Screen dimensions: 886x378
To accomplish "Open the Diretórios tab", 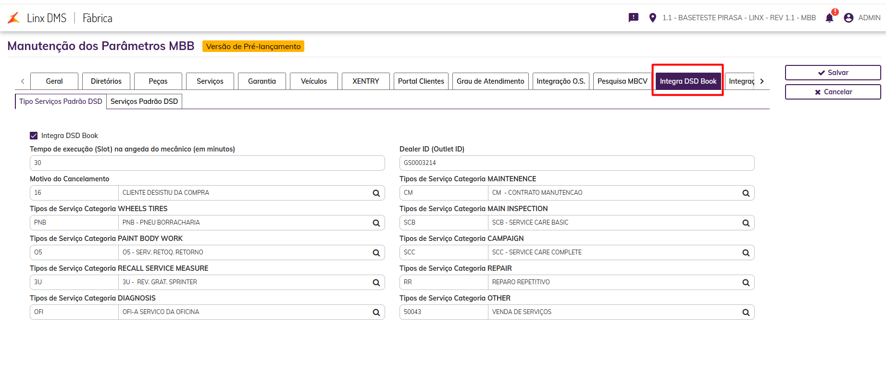I will [x=106, y=81].
